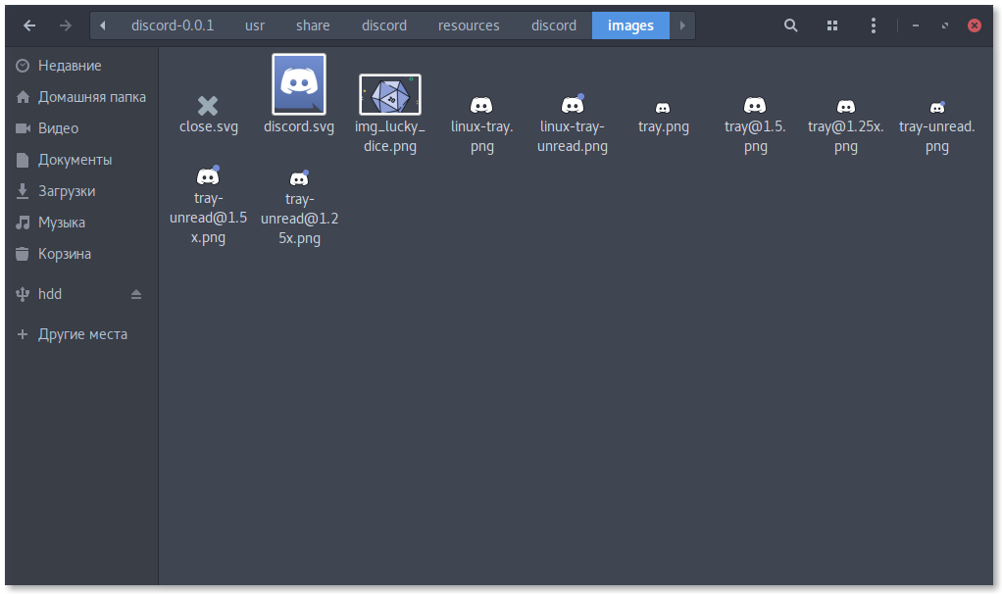The height and width of the screenshot is (594, 1002).
Task: Close the window with red X button
Action: click(974, 25)
